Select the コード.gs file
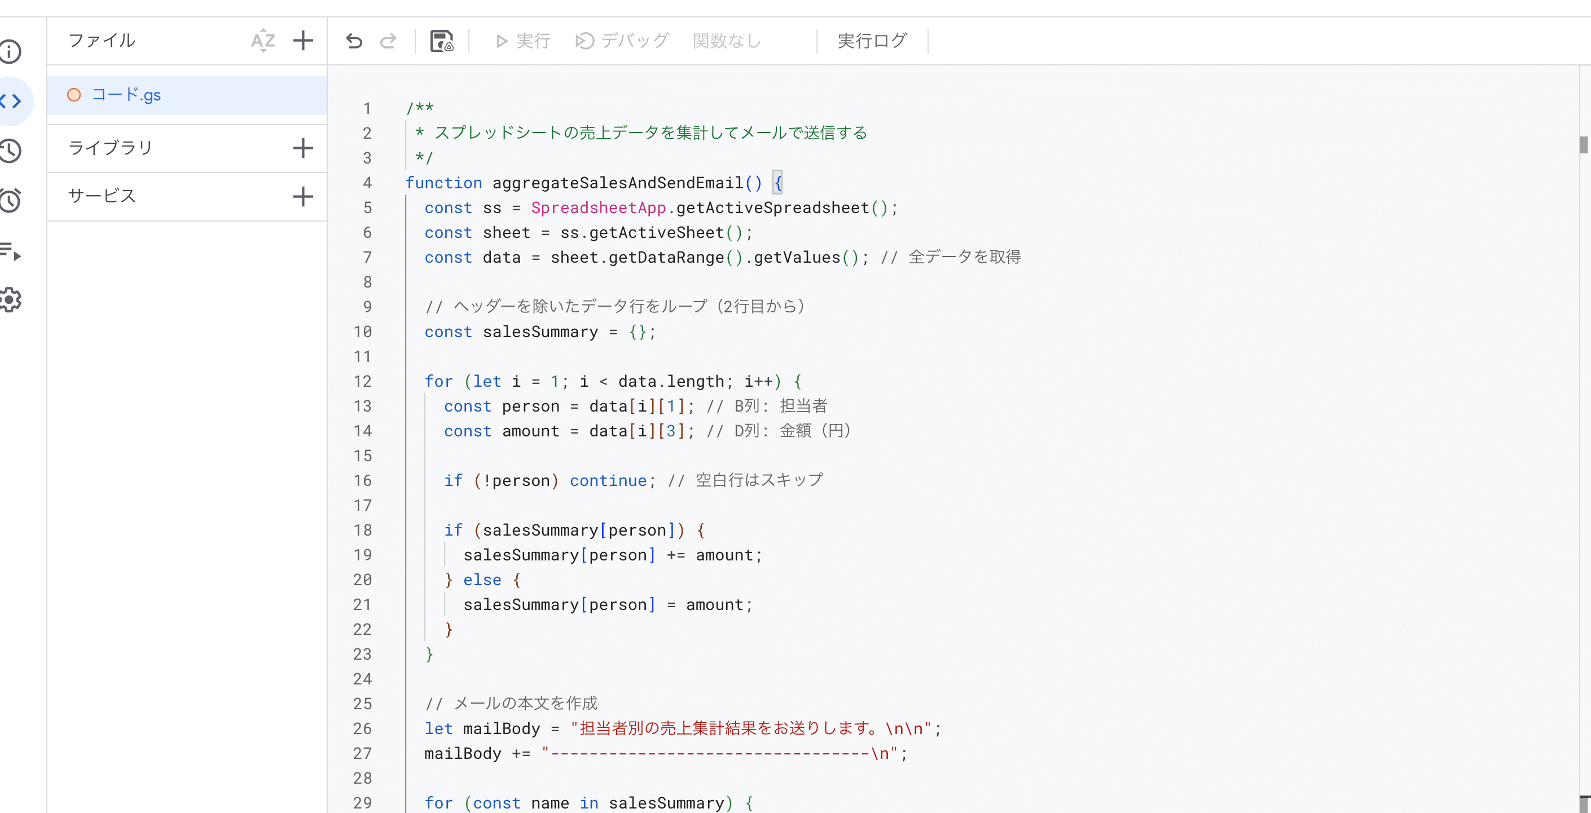The image size is (1591, 813). (x=126, y=95)
